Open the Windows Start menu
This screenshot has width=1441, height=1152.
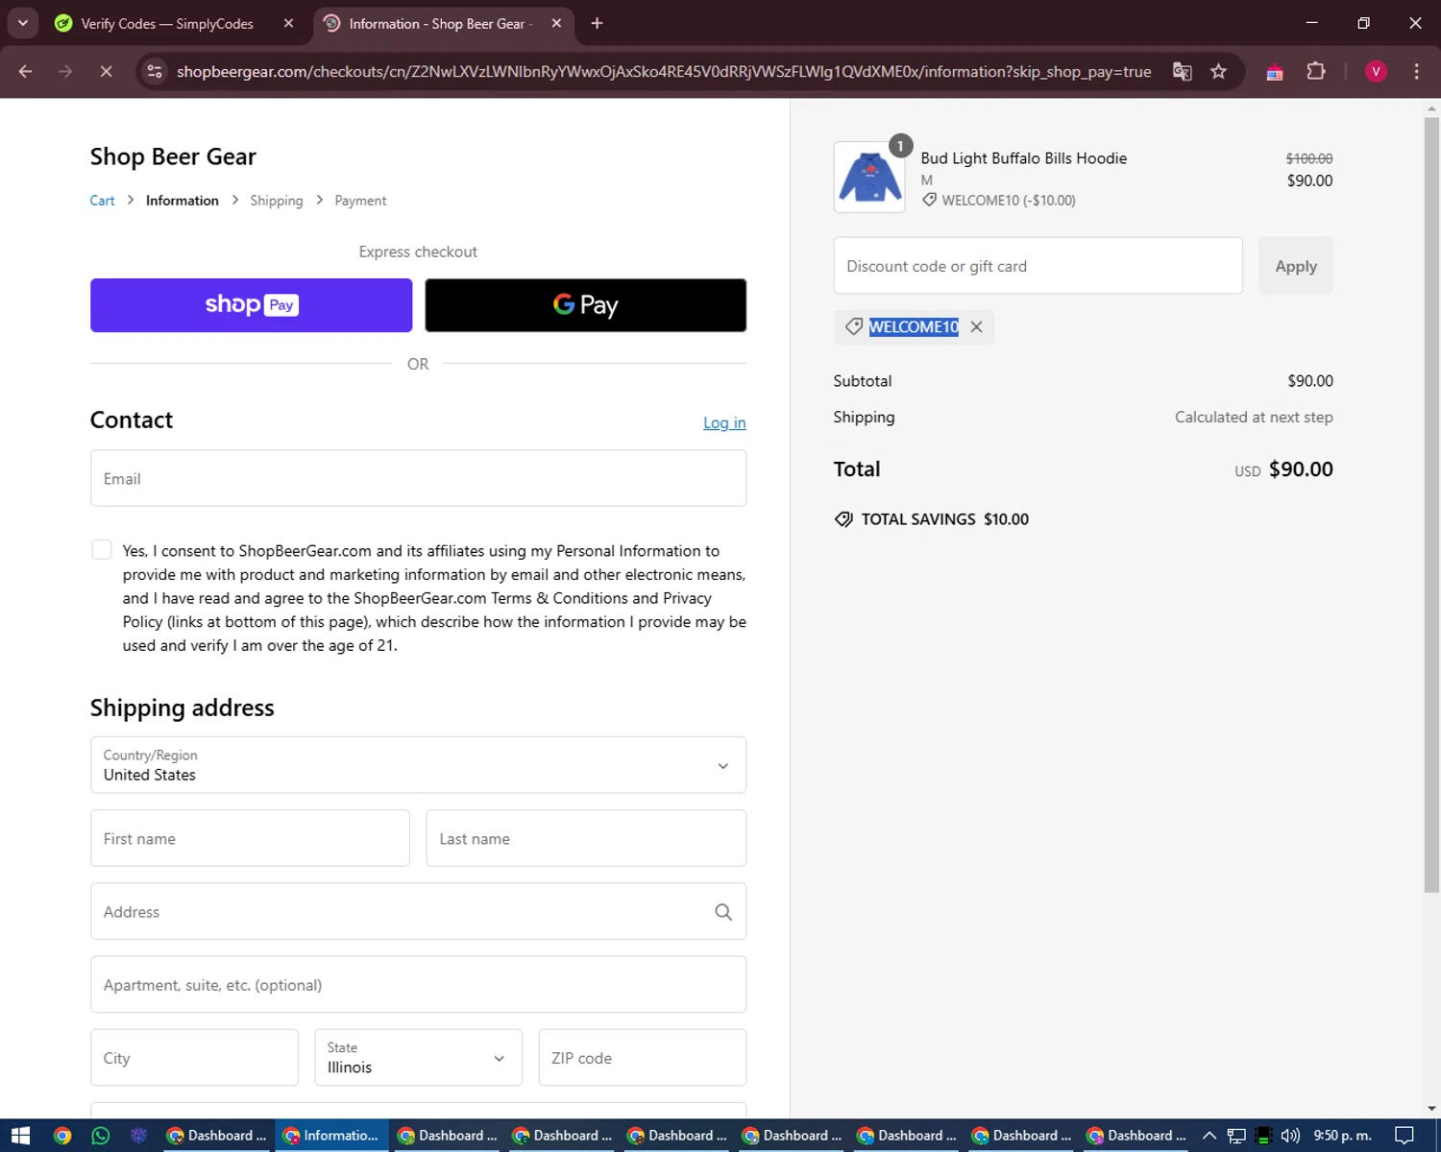(20, 1136)
